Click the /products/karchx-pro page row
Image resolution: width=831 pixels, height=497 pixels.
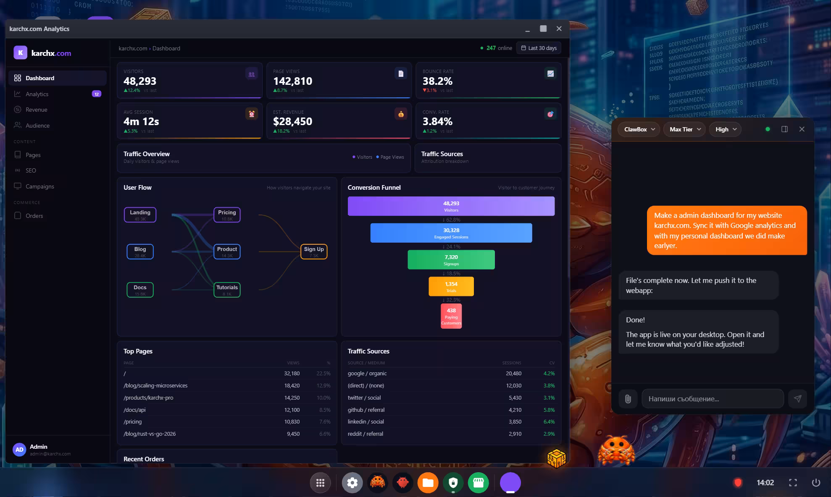tap(227, 398)
